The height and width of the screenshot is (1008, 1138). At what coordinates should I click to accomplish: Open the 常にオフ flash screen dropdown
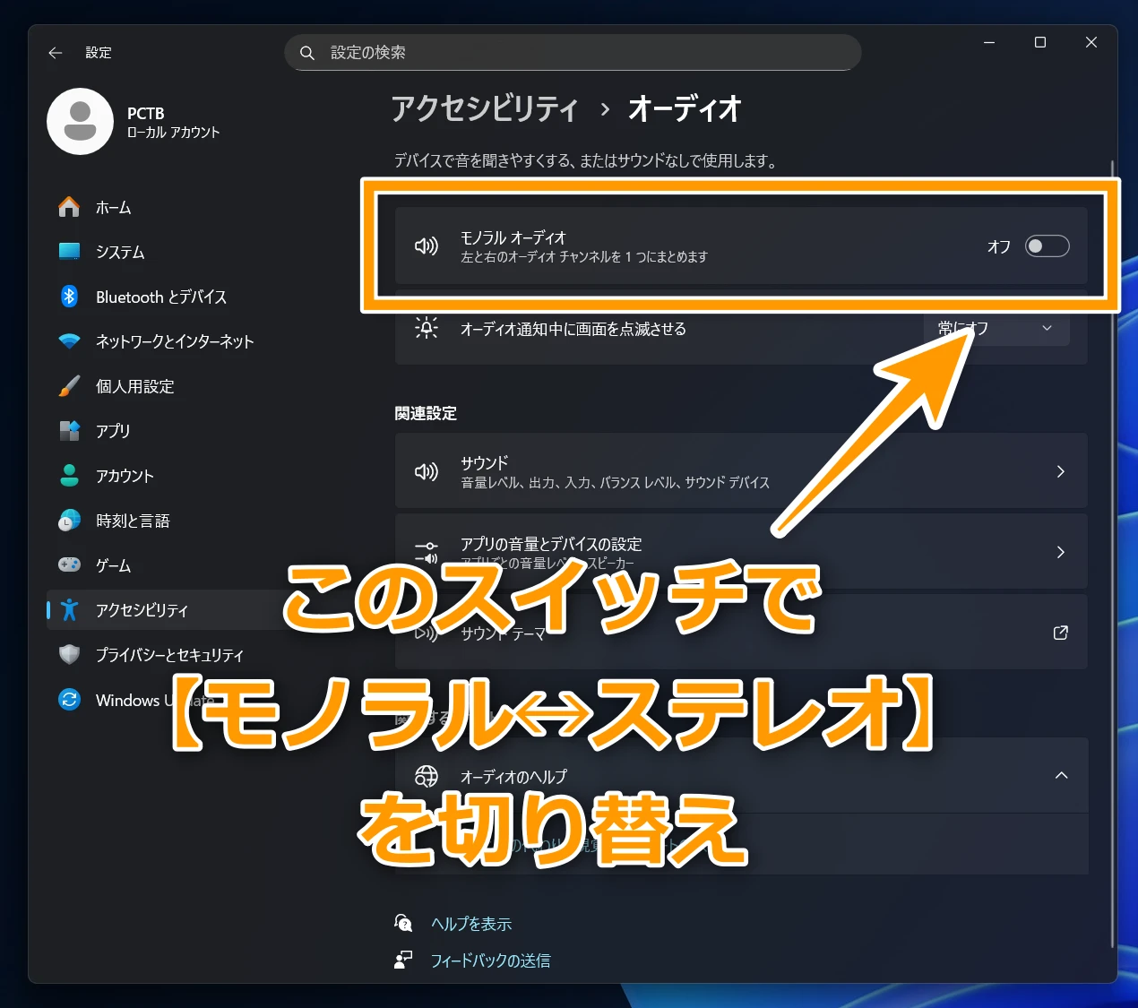996,329
